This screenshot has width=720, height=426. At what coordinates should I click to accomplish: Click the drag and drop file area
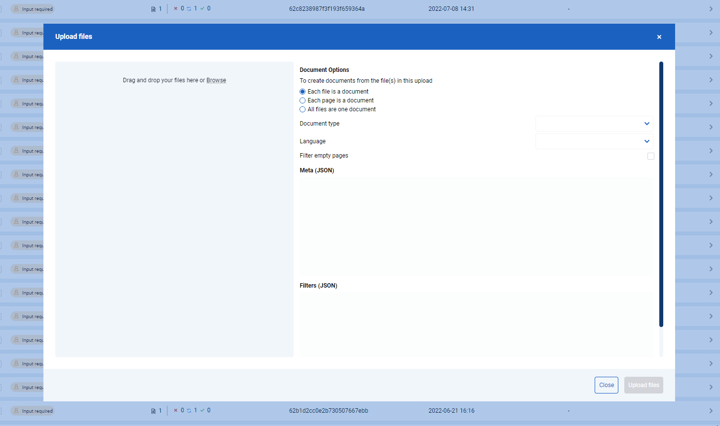(174, 209)
